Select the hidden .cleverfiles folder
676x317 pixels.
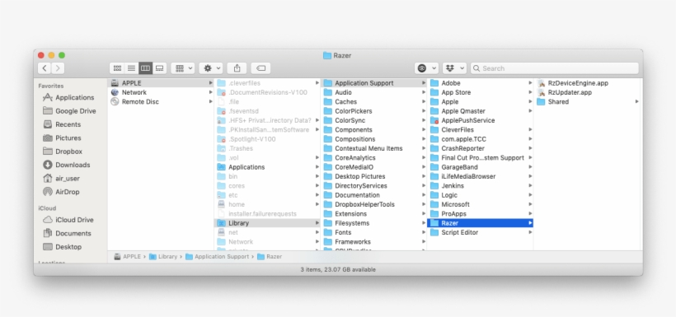click(x=268, y=83)
